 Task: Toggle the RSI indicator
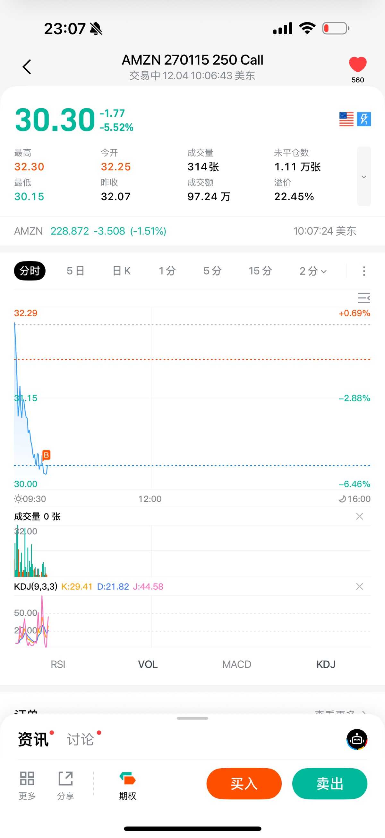tap(58, 664)
